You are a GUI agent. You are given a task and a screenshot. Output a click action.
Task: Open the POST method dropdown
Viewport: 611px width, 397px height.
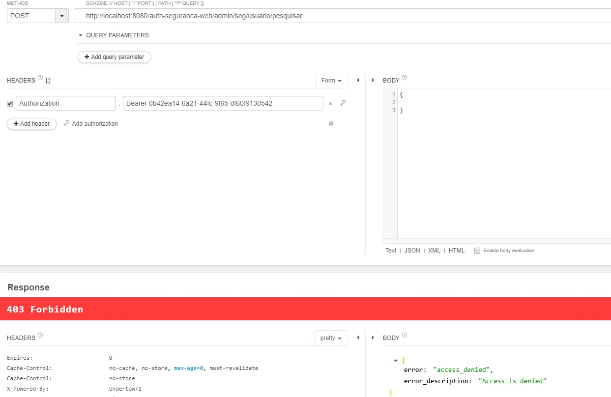[x=61, y=16]
